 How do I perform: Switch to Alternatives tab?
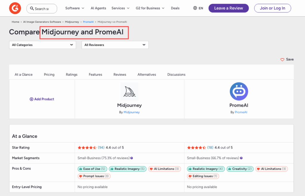click(x=147, y=74)
